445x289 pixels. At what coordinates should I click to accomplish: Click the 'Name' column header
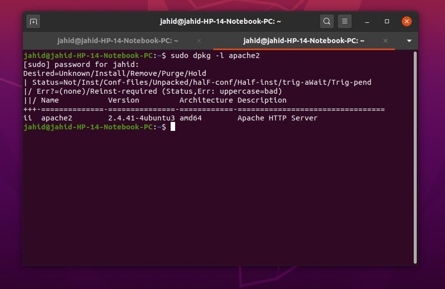[x=50, y=100]
